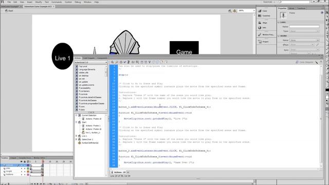The width and height of the screenshot is (329, 185).
Task: Toggle lock on buttons layer
Action: pyautogui.click(x=25, y=175)
